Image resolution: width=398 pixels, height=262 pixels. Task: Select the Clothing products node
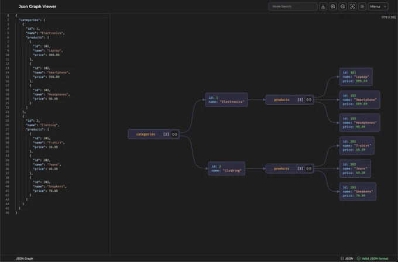pos(290,168)
